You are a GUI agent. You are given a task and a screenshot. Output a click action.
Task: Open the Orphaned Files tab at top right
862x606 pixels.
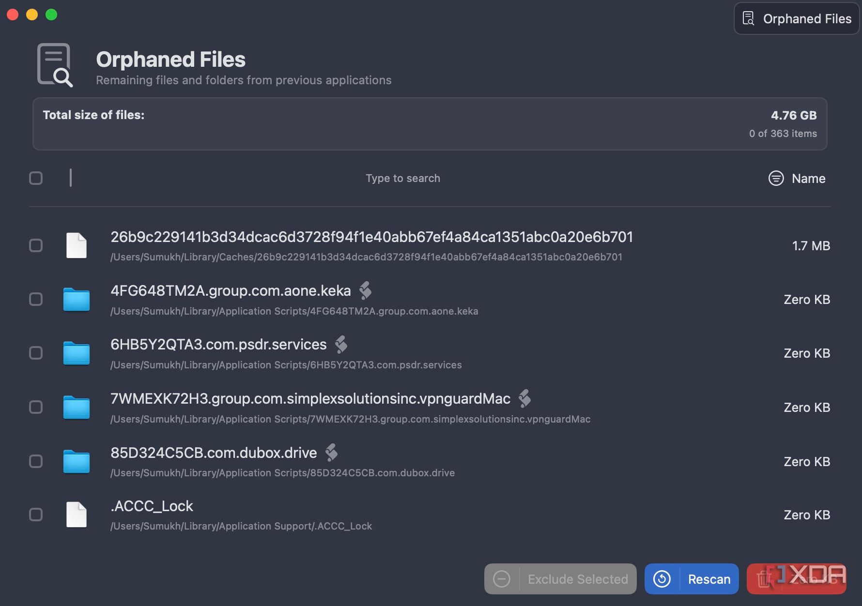pos(797,19)
